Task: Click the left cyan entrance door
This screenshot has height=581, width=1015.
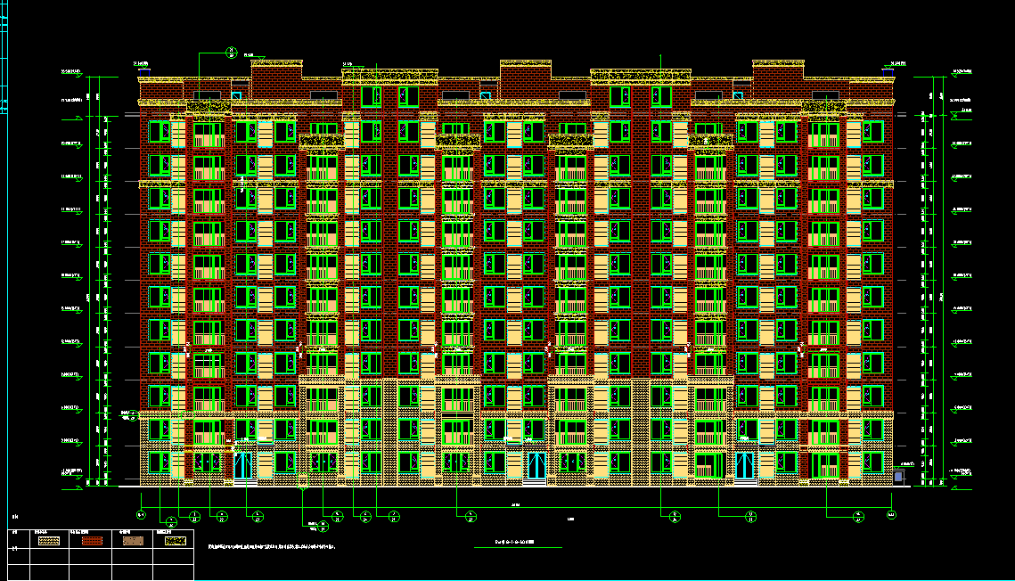Action: tap(242, 465)
